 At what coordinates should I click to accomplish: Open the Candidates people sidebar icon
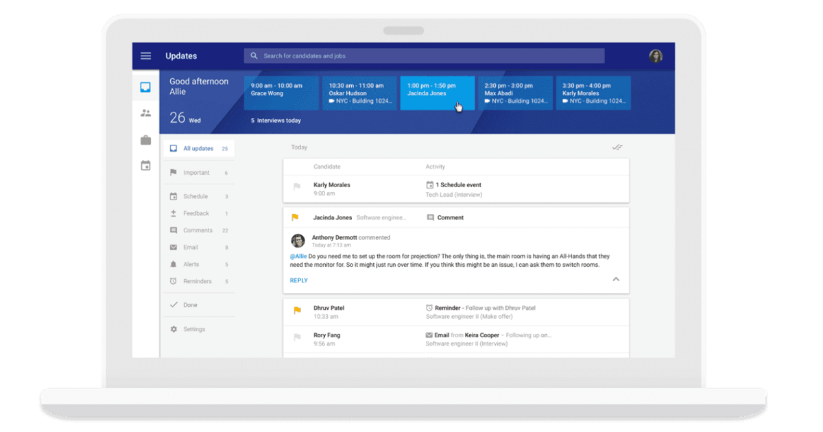[145, 113]
